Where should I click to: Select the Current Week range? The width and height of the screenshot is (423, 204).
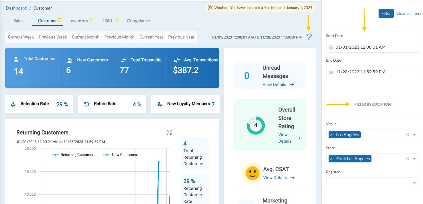(x=21, y=37)
